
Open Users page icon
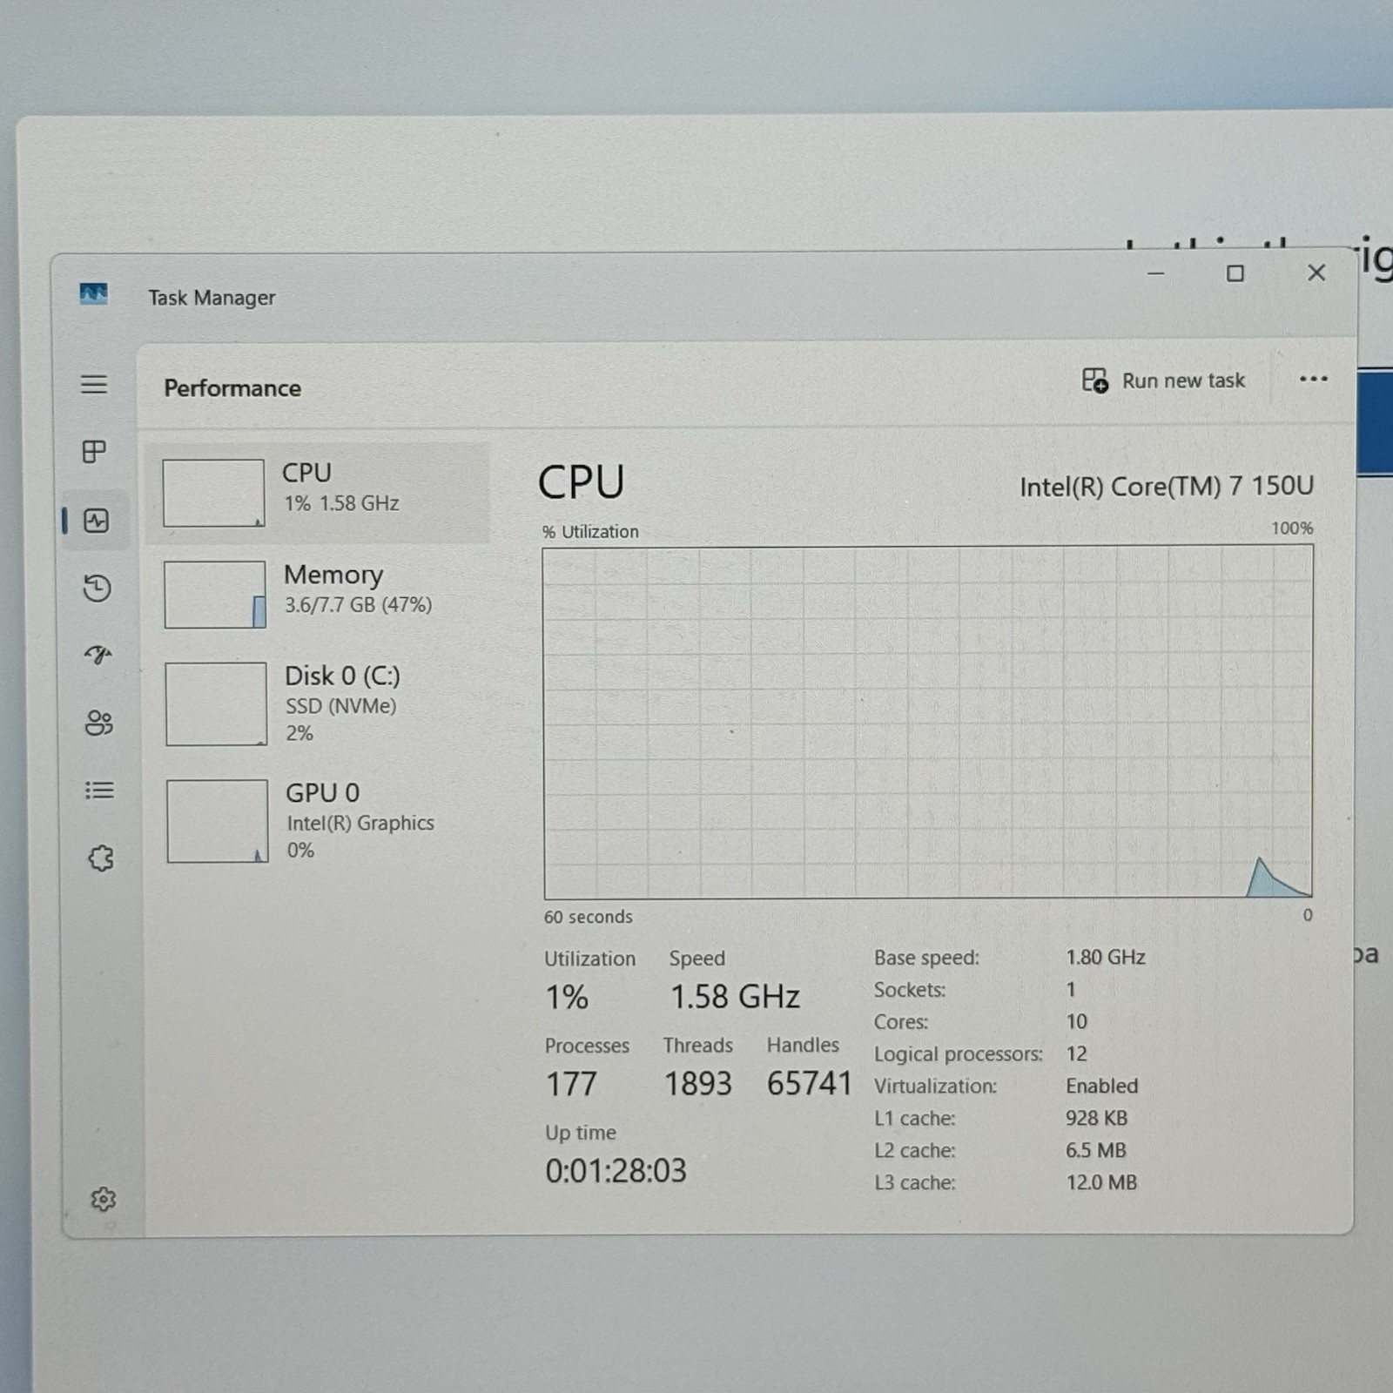pos(98,723)
